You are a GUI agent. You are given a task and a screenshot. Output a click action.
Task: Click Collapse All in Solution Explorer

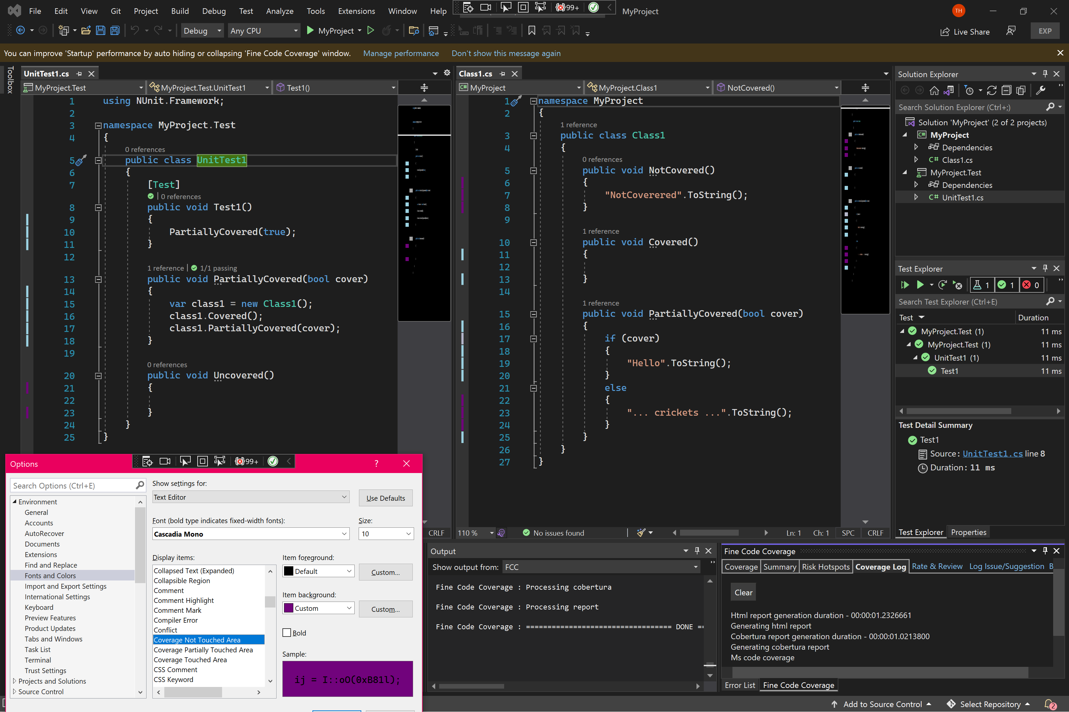(x=1006, y=90)
